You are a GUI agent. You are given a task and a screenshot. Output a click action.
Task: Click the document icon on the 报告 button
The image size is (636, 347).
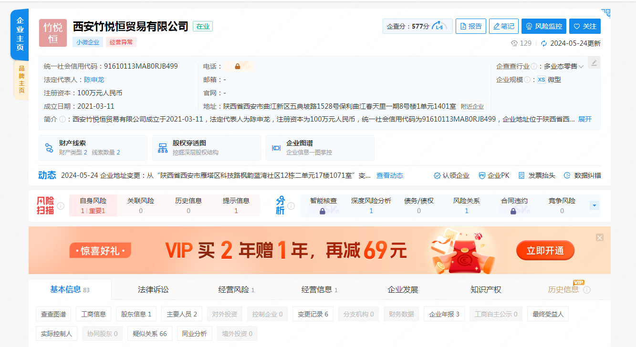point(463,27)
